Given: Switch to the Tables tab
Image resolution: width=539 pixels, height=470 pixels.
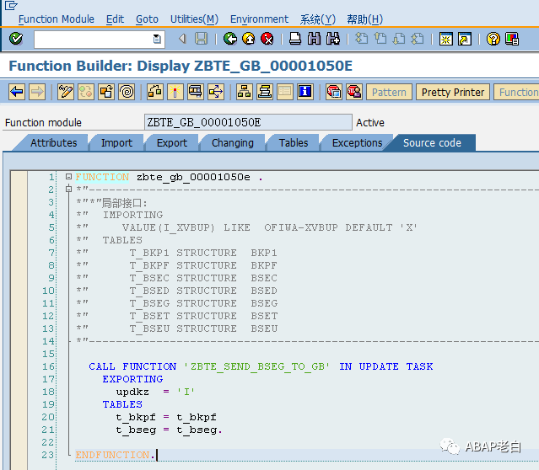Looking at the screenshot, I should [x=294, y=143].
